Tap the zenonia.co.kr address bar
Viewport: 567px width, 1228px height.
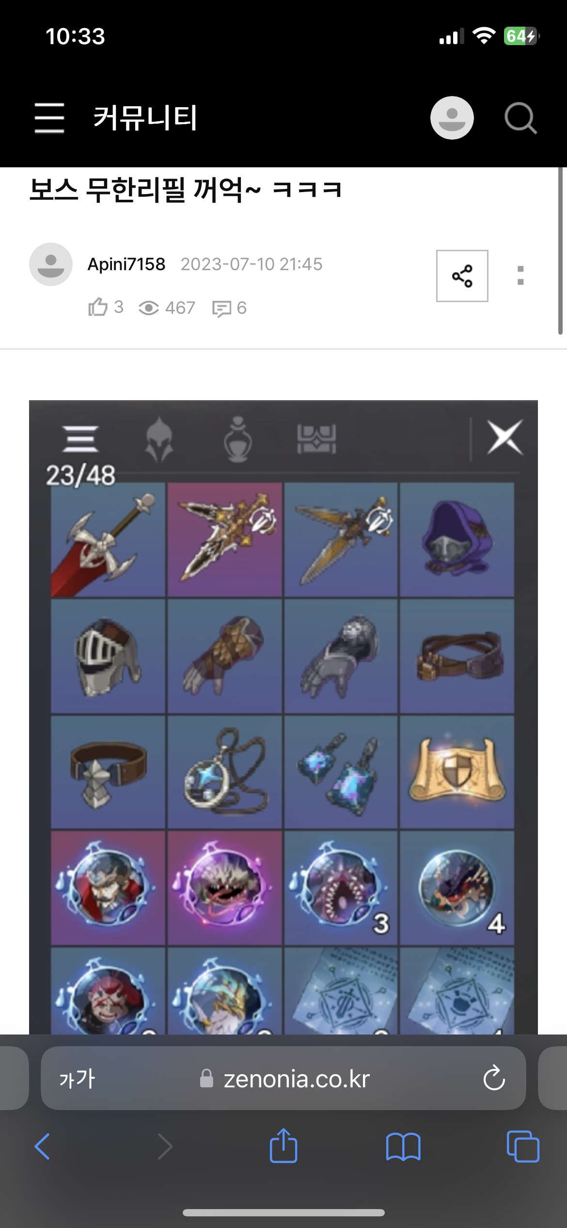click(283, 1079)
